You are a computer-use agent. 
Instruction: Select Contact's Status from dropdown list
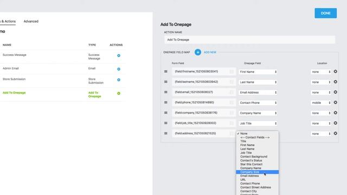[258, 160]
